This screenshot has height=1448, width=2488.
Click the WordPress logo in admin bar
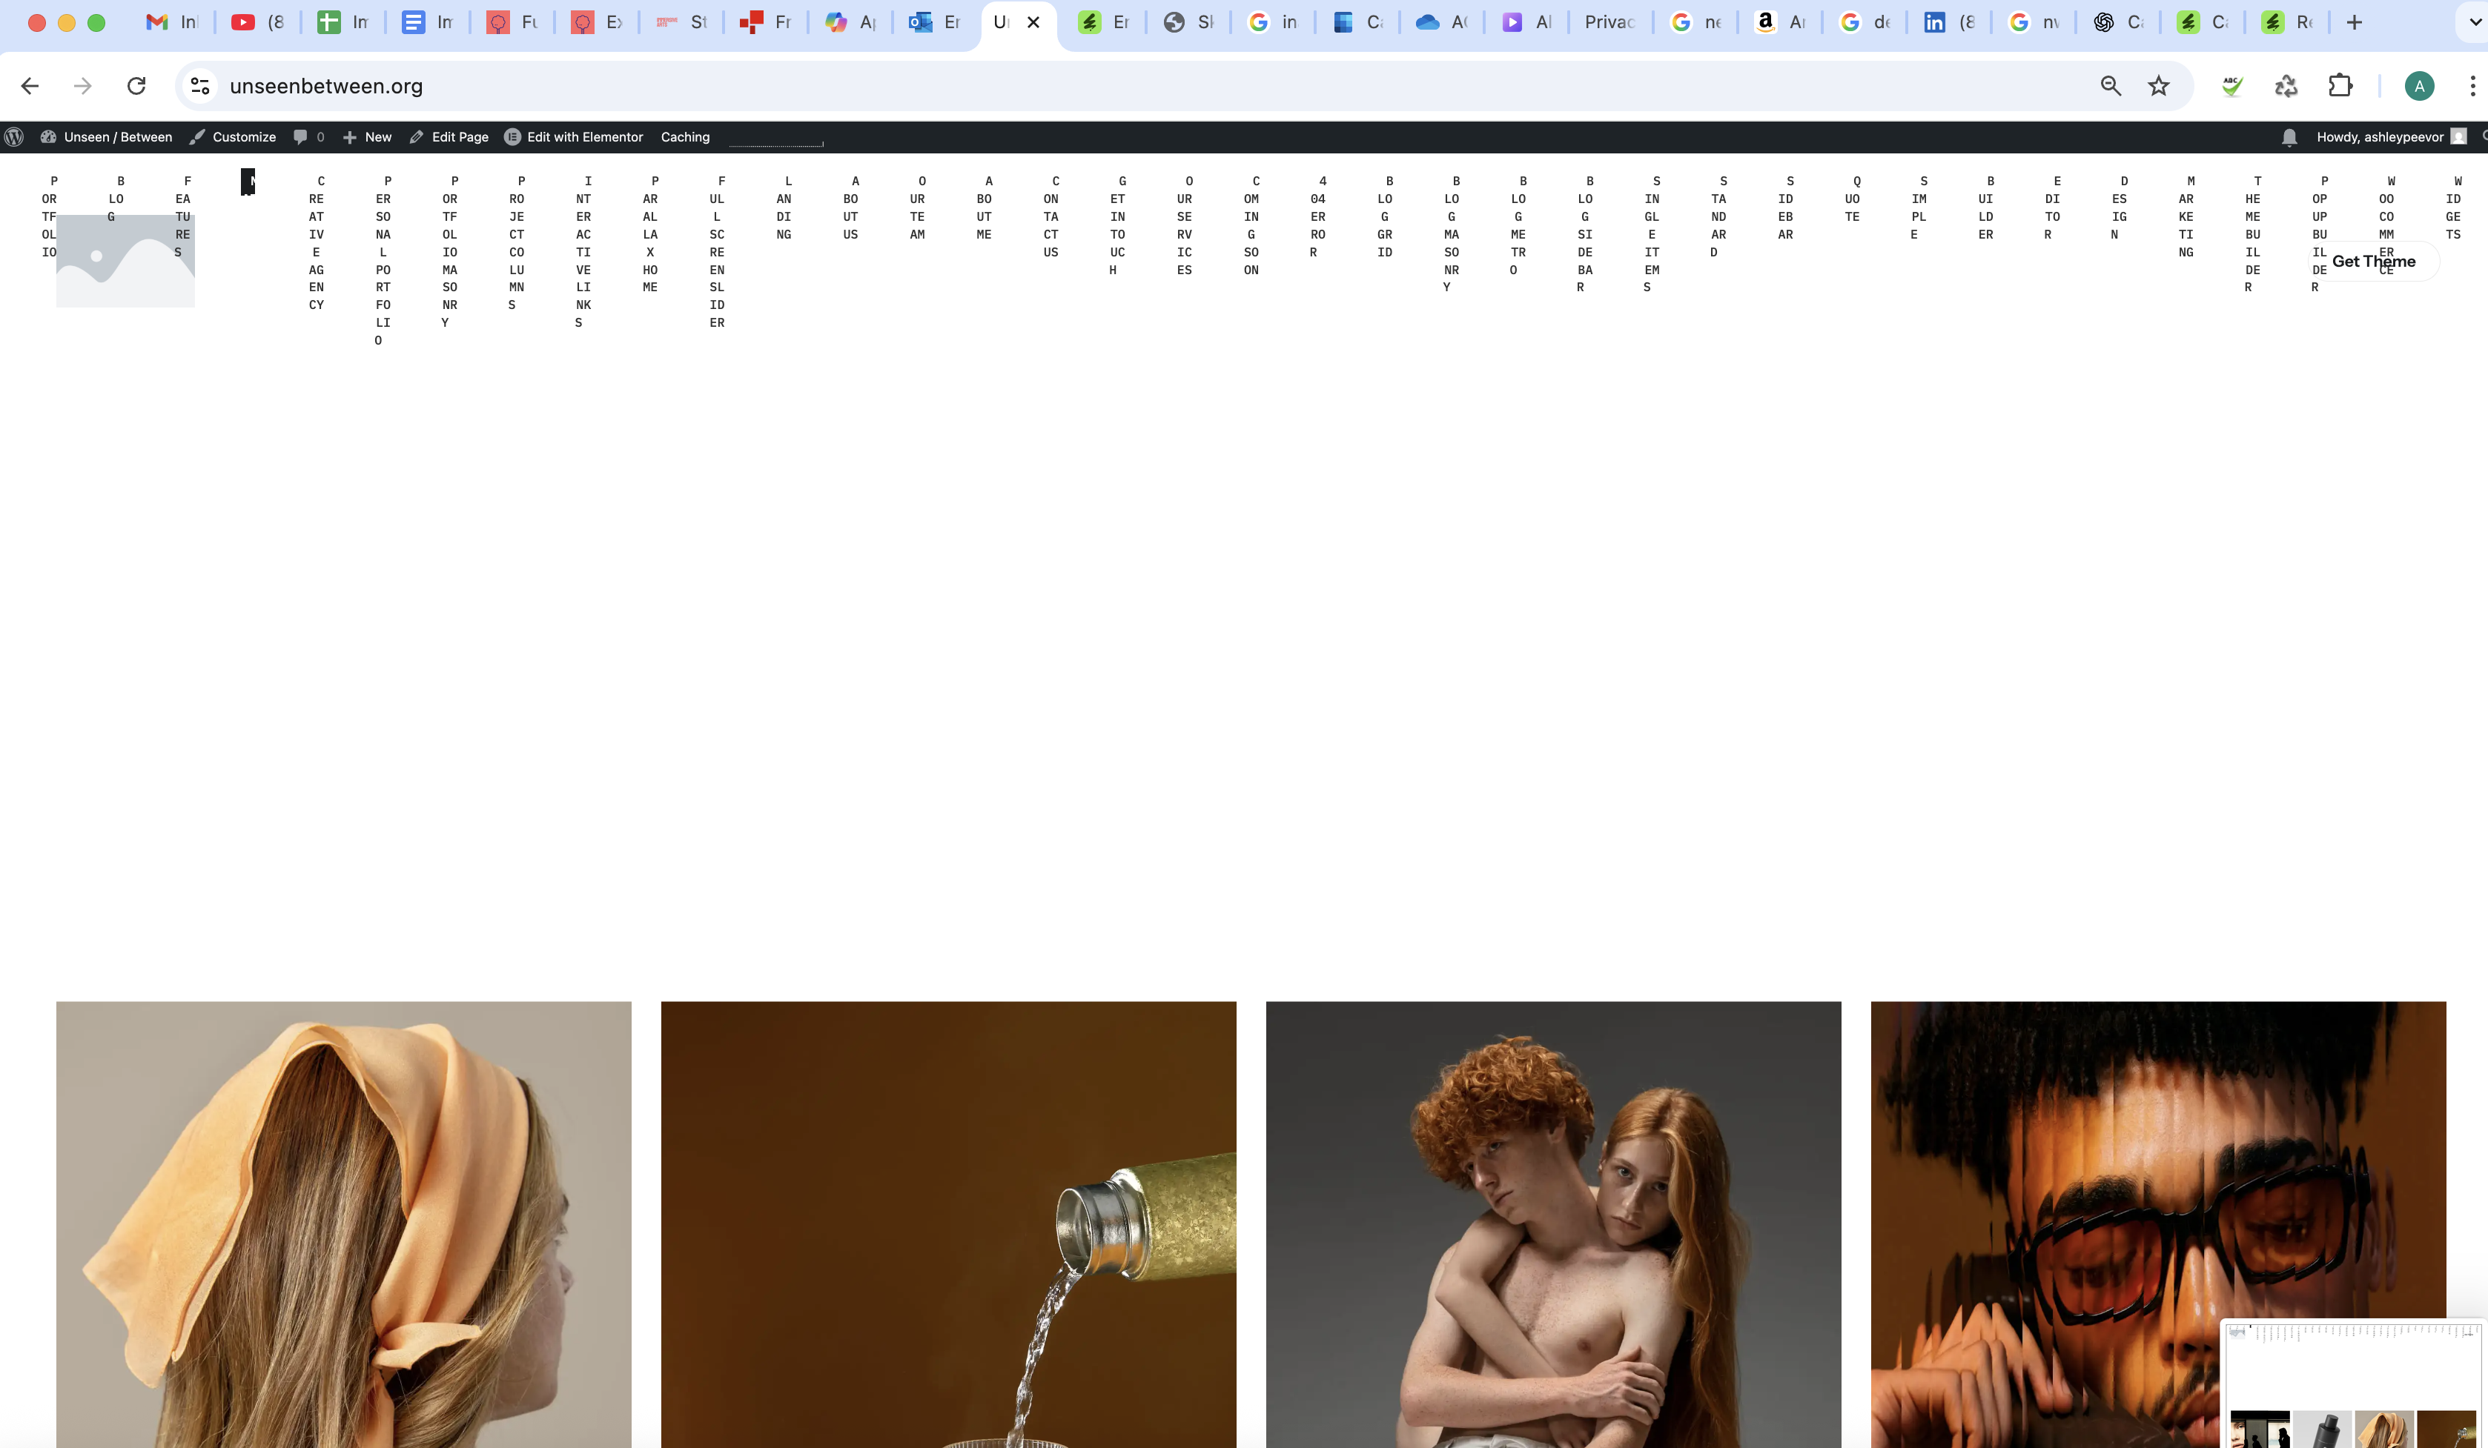click(x=14, y=137)
